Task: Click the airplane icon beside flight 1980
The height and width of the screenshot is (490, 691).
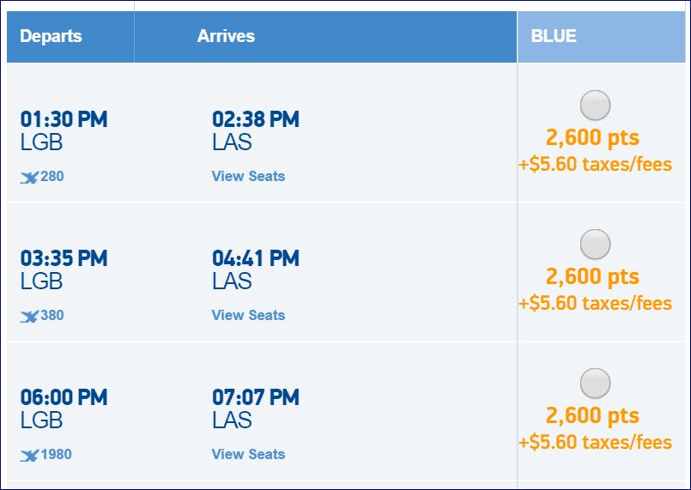Action: [x=29, y=455]
